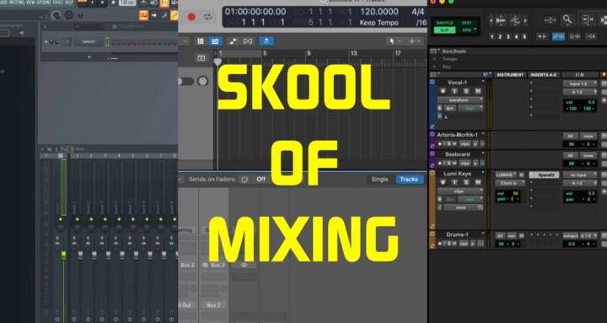This screenshot has width=607, height=323.
Task: Toggle Logic cycle loop button
Action: 208,17
